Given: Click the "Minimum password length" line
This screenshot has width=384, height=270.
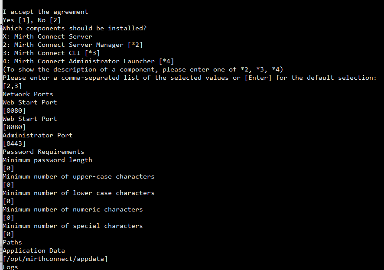Looking at the screenshot, I should 47,160.
